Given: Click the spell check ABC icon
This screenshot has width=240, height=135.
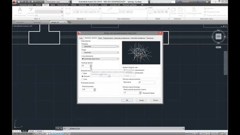Looking at the screenshot, I should tap(31, 9).
